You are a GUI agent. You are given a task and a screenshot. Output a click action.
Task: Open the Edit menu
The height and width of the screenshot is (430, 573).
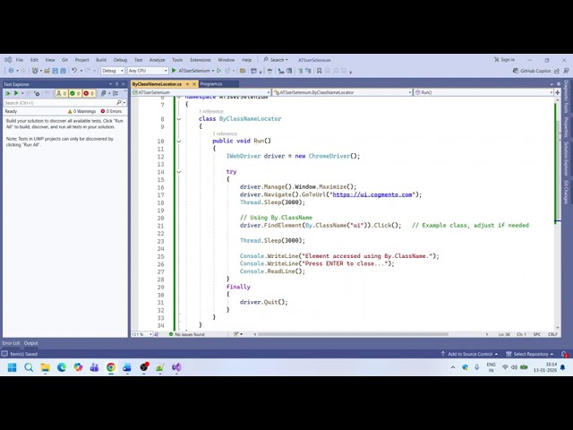tap(34, 60)
